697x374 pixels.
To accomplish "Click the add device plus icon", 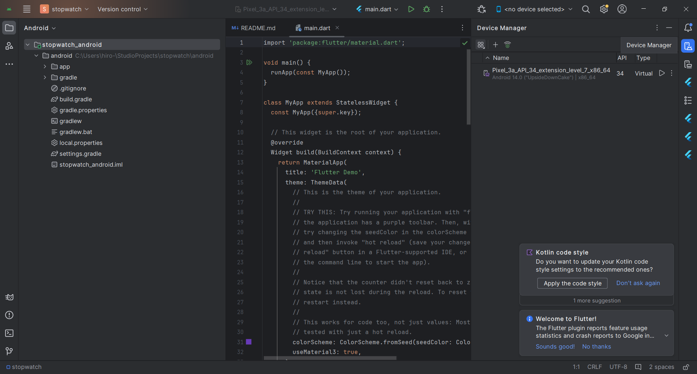I will (x=495, y=45).
